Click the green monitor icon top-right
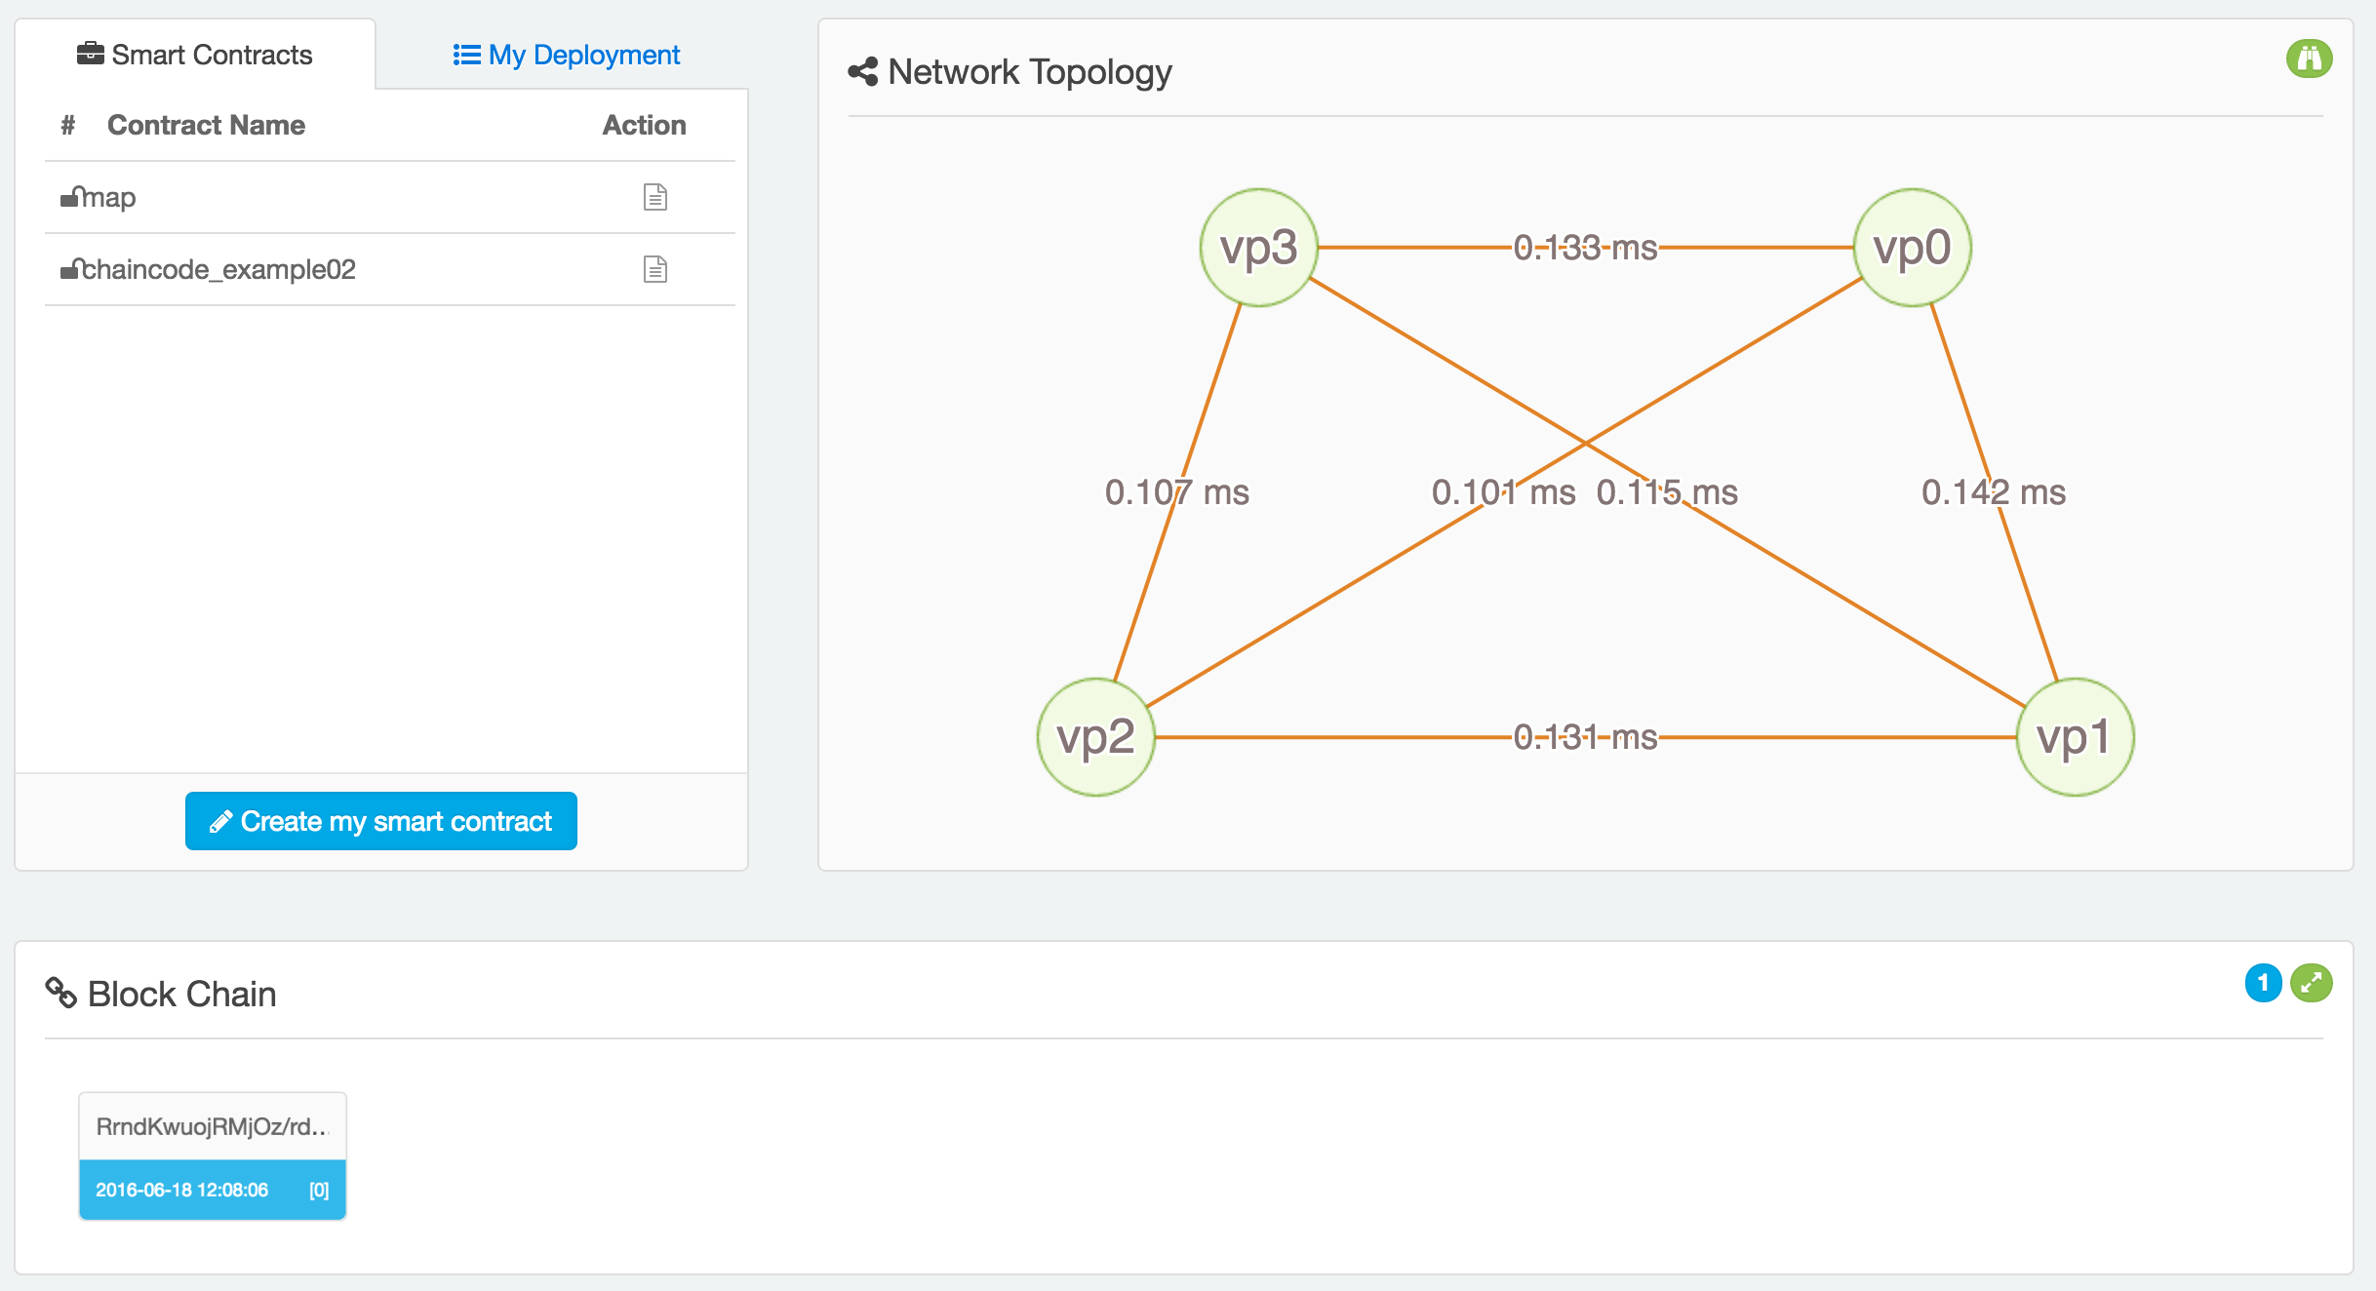The width and height of the screenshot is (2376, 1291). (2310, 59)
